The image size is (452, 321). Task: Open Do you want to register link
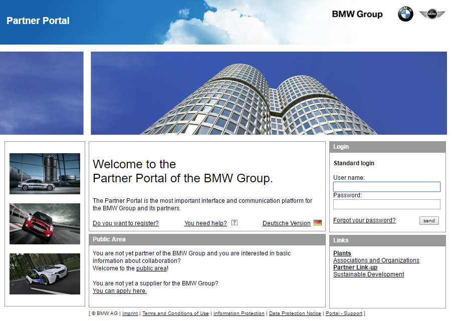tap(126, 223)
